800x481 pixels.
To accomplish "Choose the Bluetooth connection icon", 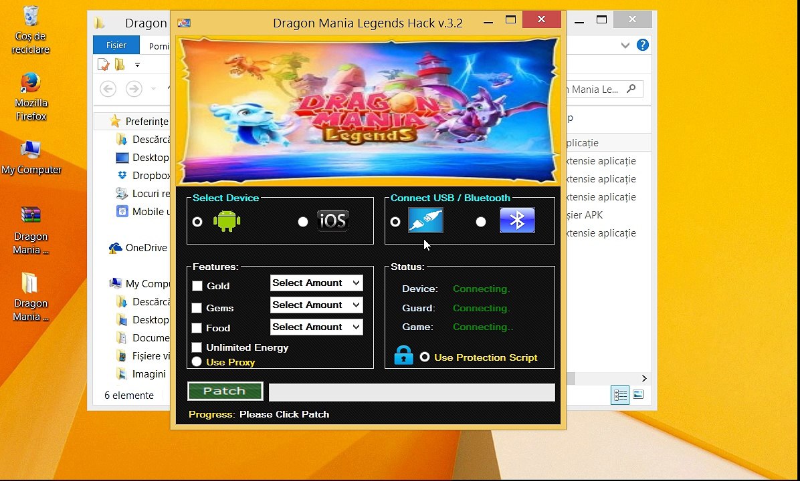I will 517,220.
